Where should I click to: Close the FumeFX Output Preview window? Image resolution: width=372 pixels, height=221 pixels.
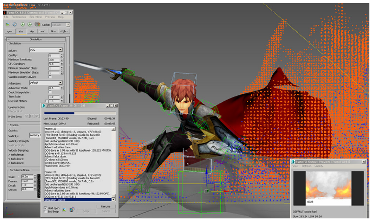click(364, 162)
